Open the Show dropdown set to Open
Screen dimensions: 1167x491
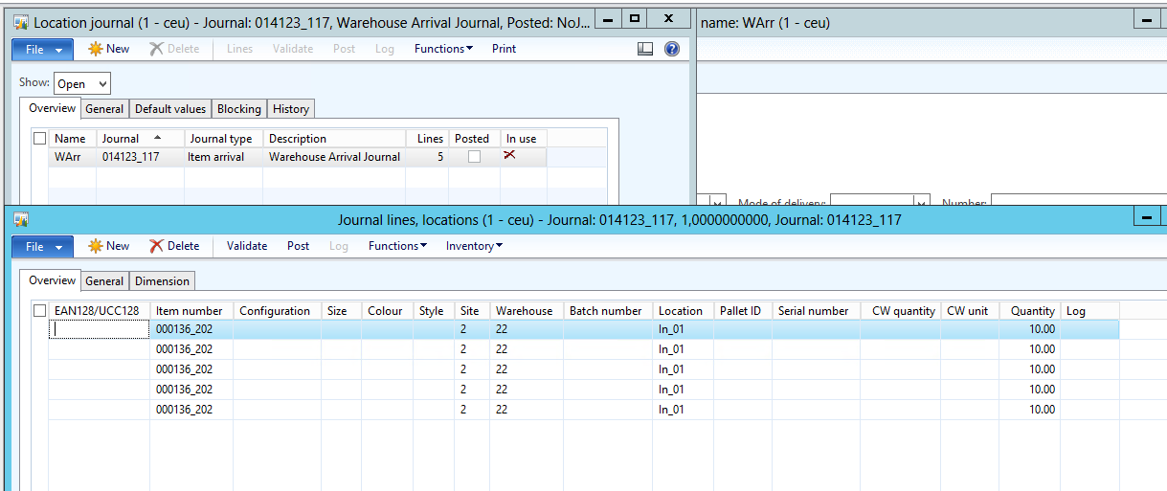point(82,84)
